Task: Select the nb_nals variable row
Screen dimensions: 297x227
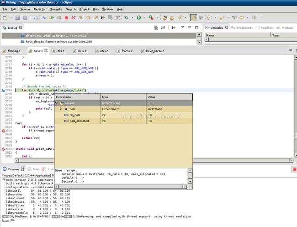Action: point(123,115)
